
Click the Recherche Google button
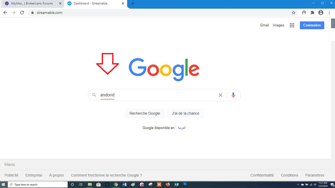click(x=145, y=113)
